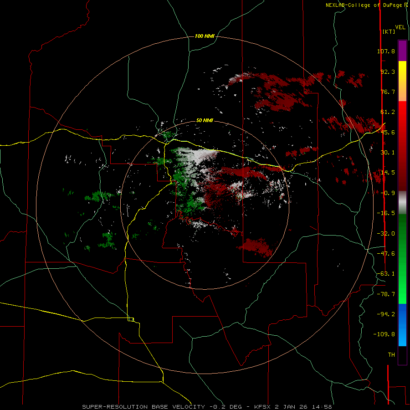Click the VEL legend title
The height and width of the screenshot is (410, 410).
coord(400,27)
